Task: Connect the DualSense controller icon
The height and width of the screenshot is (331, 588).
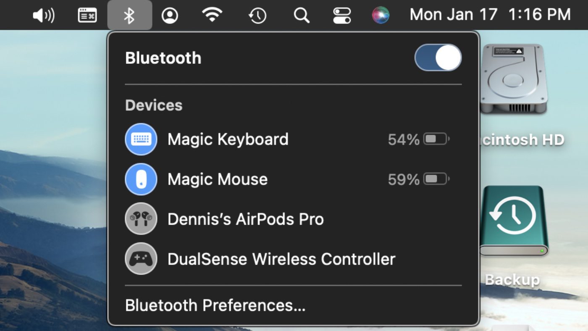Action: click(x=141, y=259)
